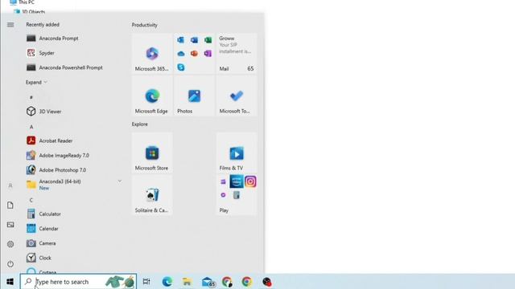Expand Start menu hamburger navigation
Viewport: 515px width, 289px height.
point(10,25)
